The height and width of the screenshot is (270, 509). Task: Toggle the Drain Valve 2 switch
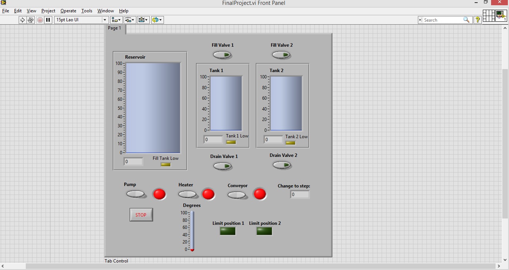pos(281,165)
